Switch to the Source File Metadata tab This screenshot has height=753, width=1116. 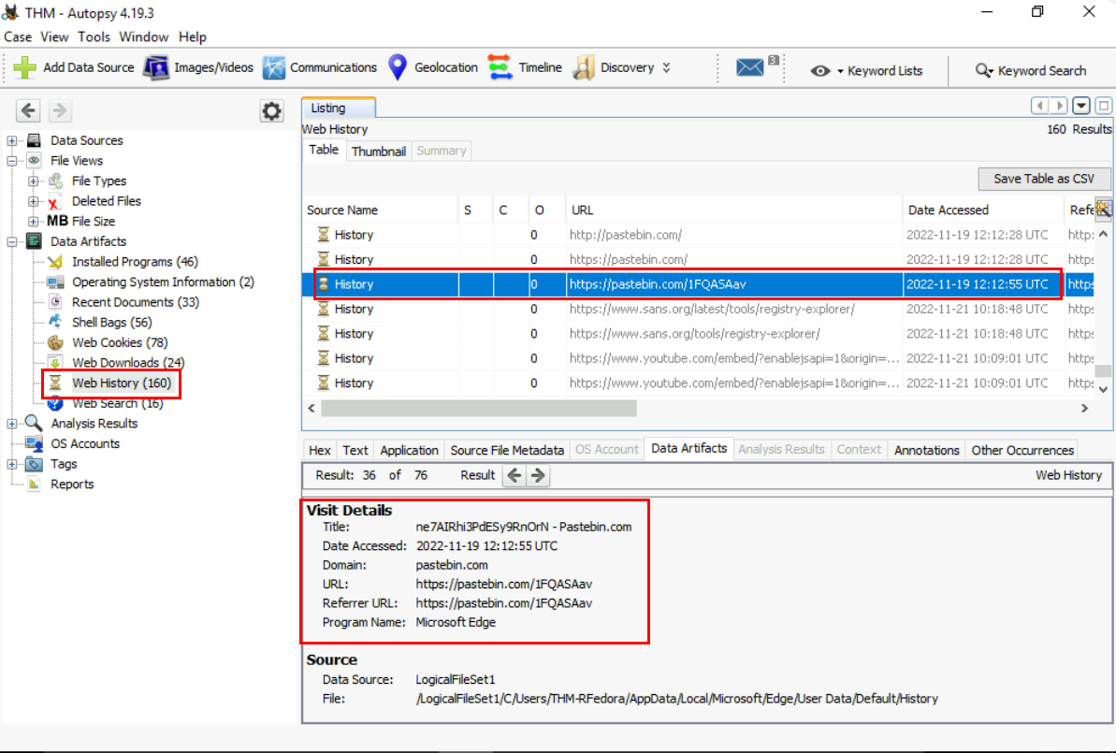click(x=507, y=450)
